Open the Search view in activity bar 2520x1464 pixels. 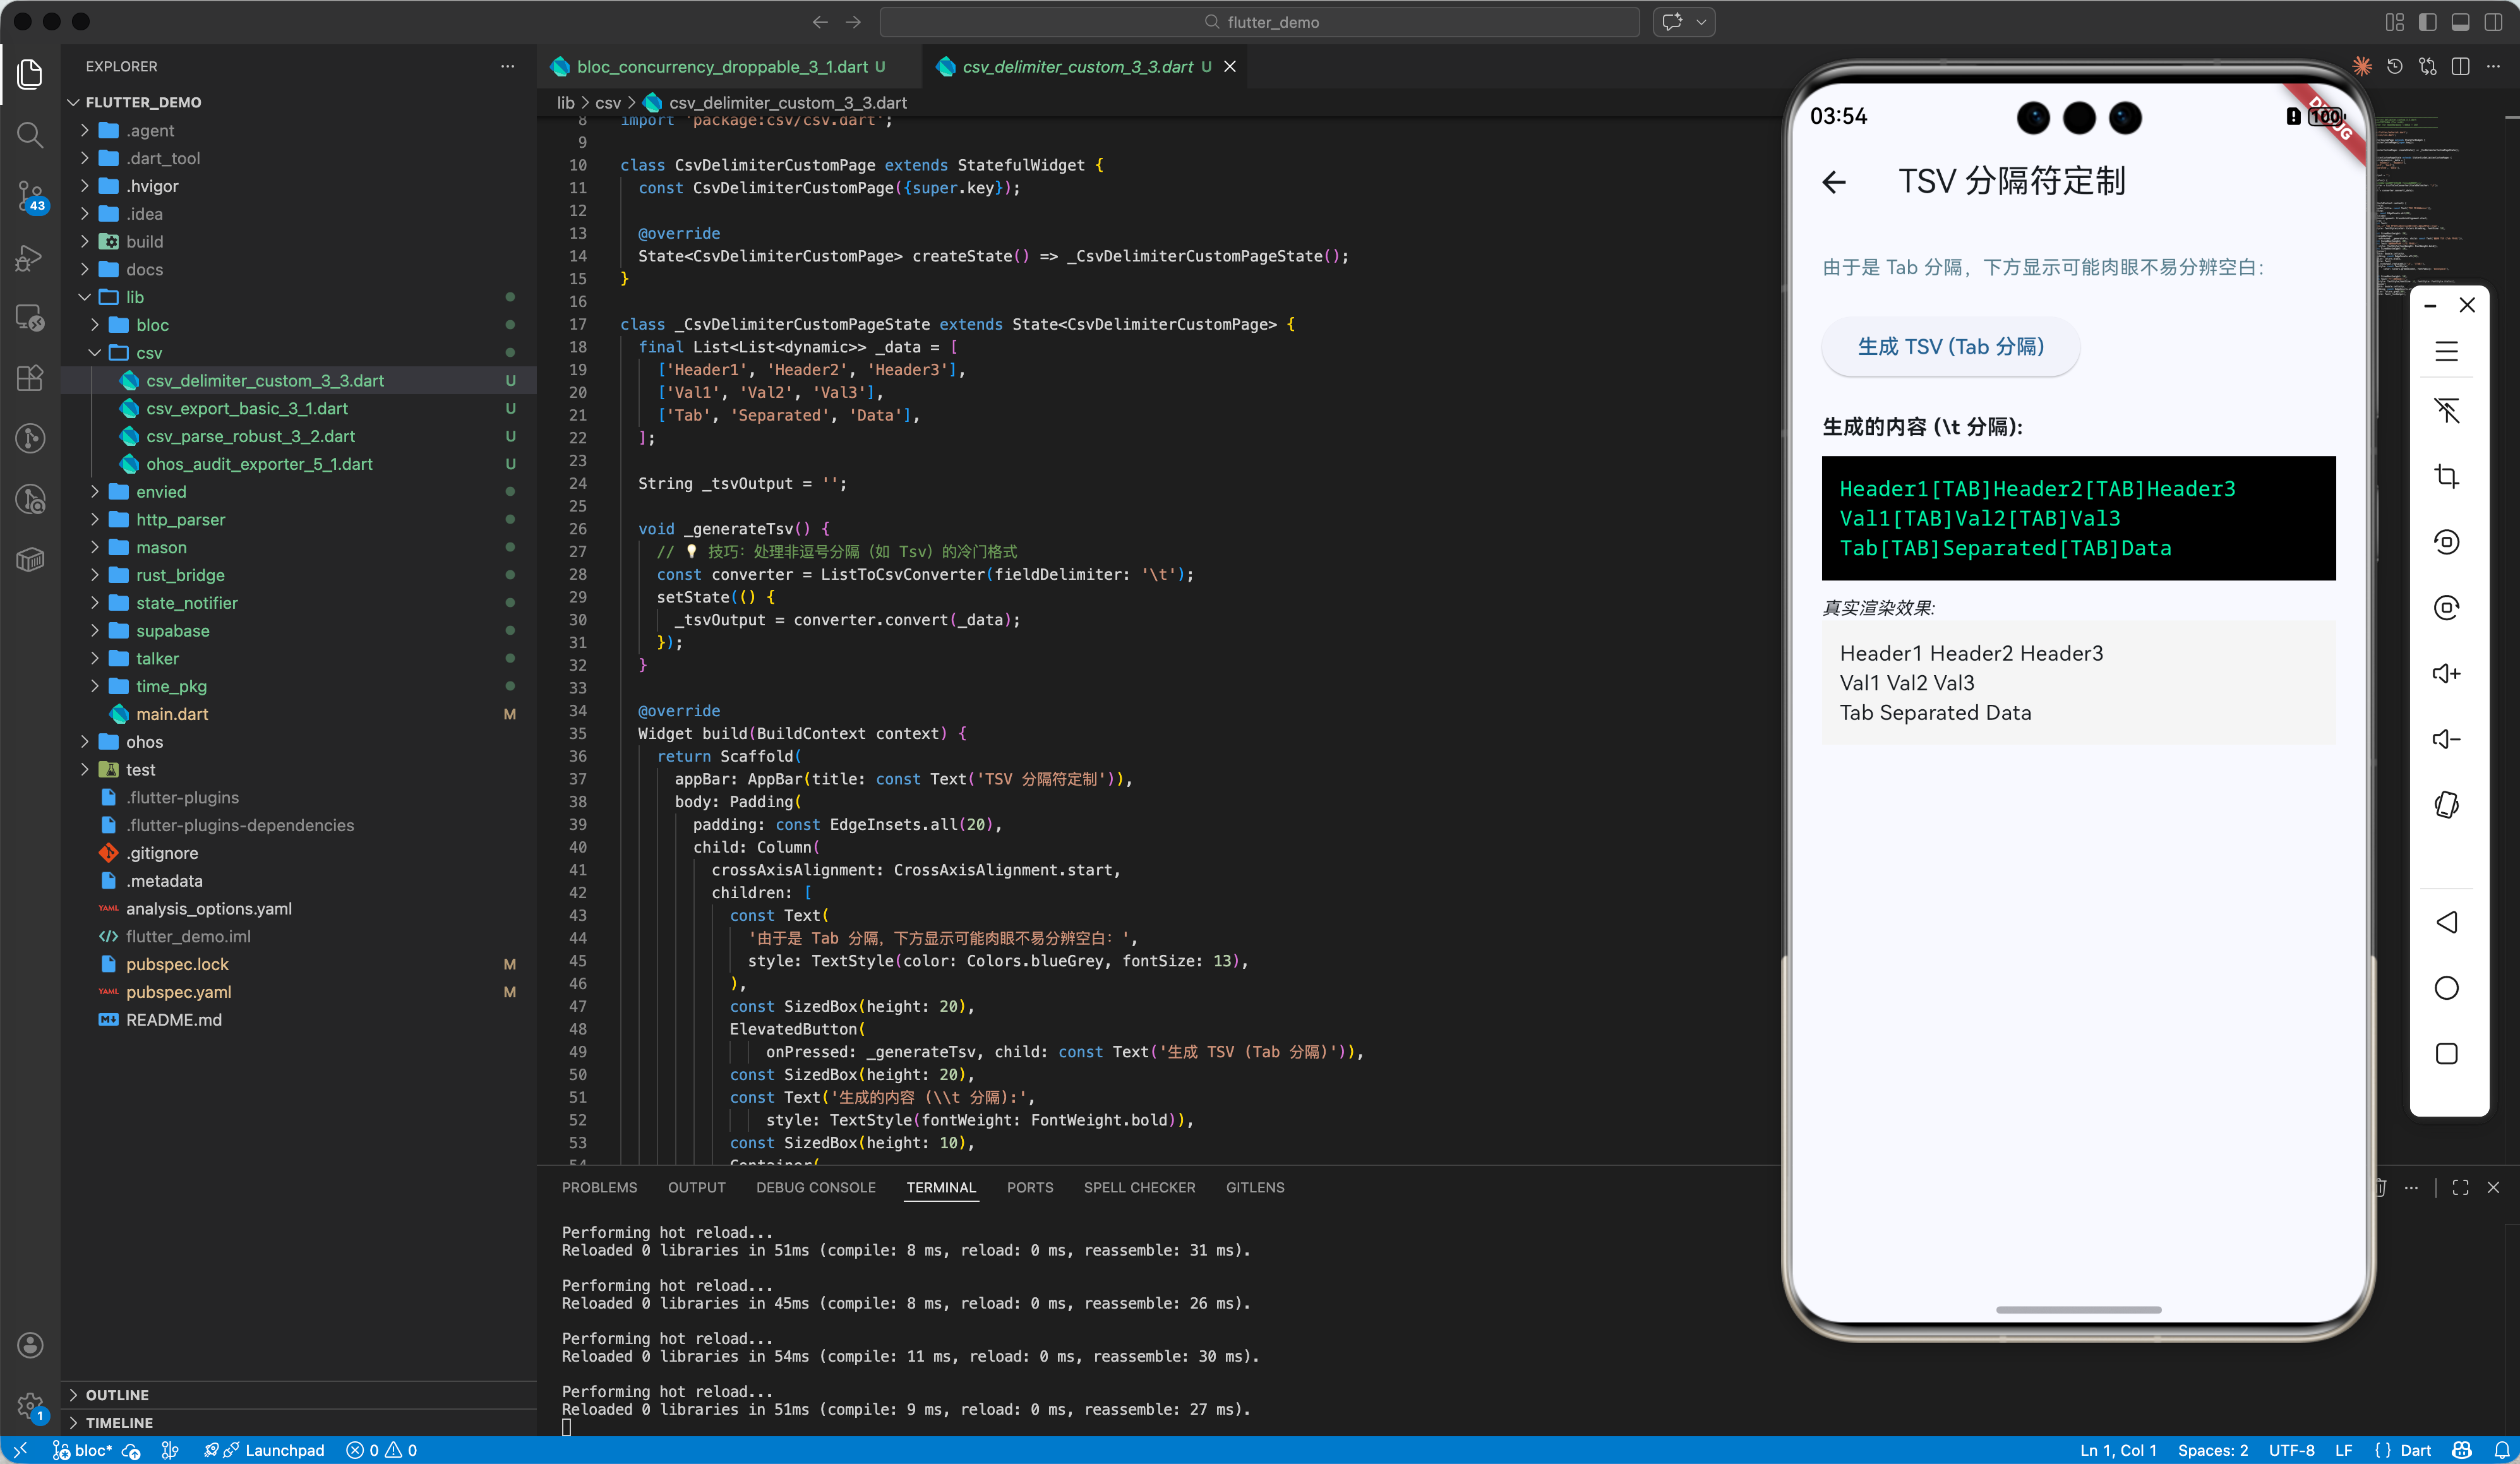30,134
